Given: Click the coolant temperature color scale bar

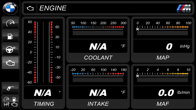Looking at the screenshot, I should point(98,27).
